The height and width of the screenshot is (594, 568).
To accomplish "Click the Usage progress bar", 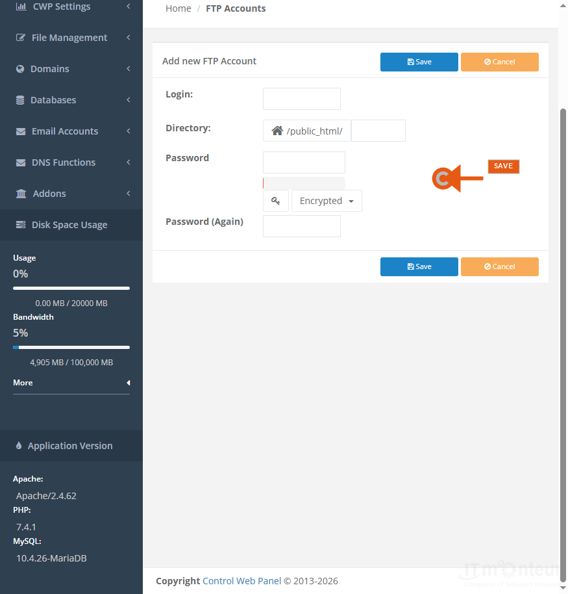I will 71,289.
